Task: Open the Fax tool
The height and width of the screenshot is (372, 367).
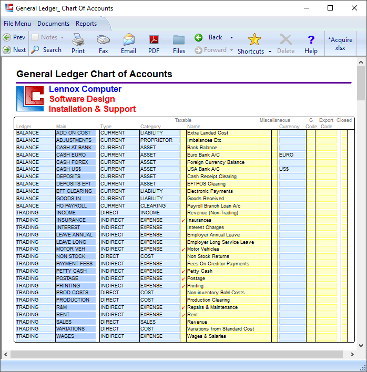Action: tap(103, 40)
